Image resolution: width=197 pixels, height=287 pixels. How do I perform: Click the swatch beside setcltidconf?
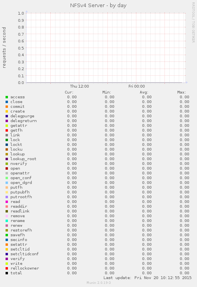7,254
